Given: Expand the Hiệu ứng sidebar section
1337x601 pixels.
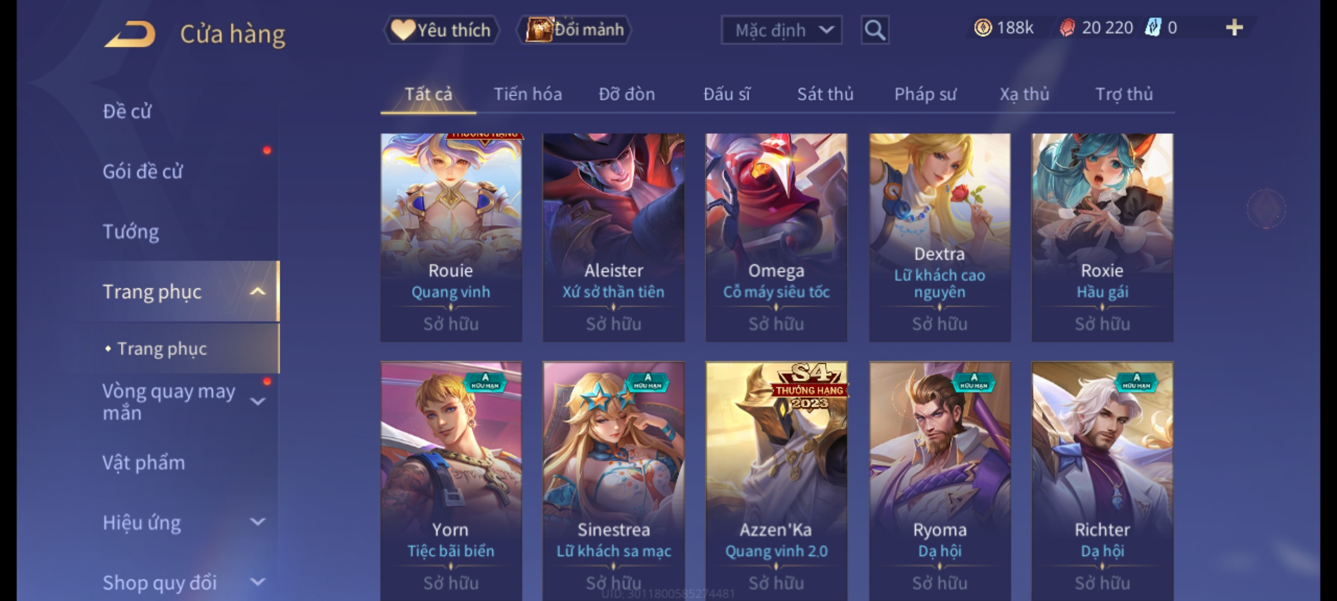Looking at the screenshot, I should click(x=257, y=522).
